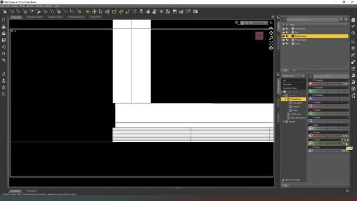Open the Create menu

pos(15,6)
